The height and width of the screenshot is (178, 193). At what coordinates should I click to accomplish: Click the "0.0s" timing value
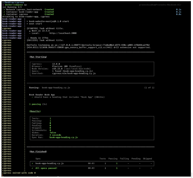(x=179, y=14)
